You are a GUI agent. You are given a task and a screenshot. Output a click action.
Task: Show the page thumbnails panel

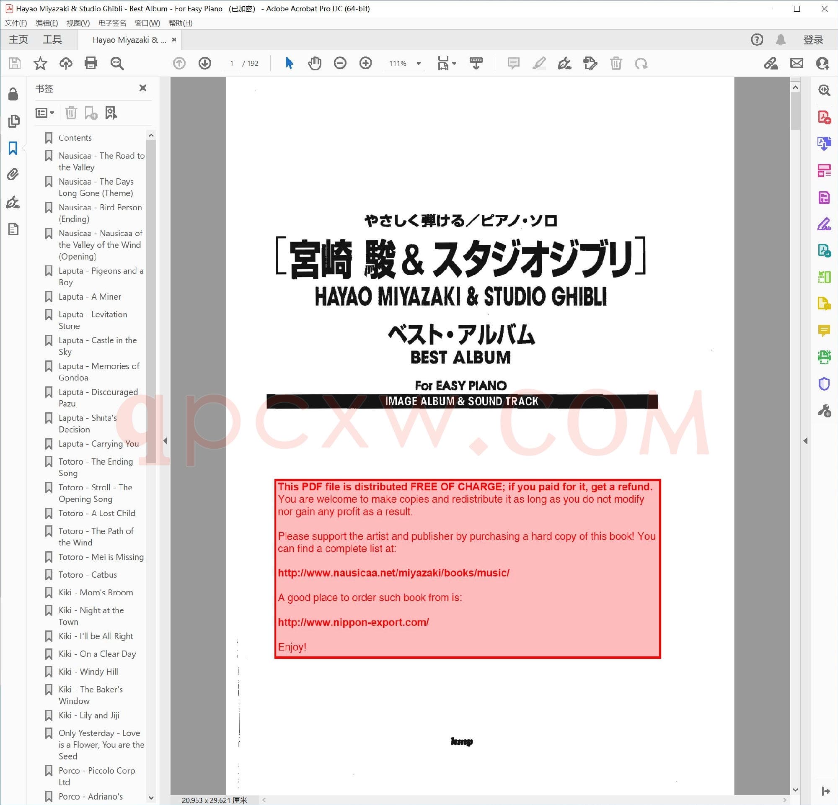(14, 121)
